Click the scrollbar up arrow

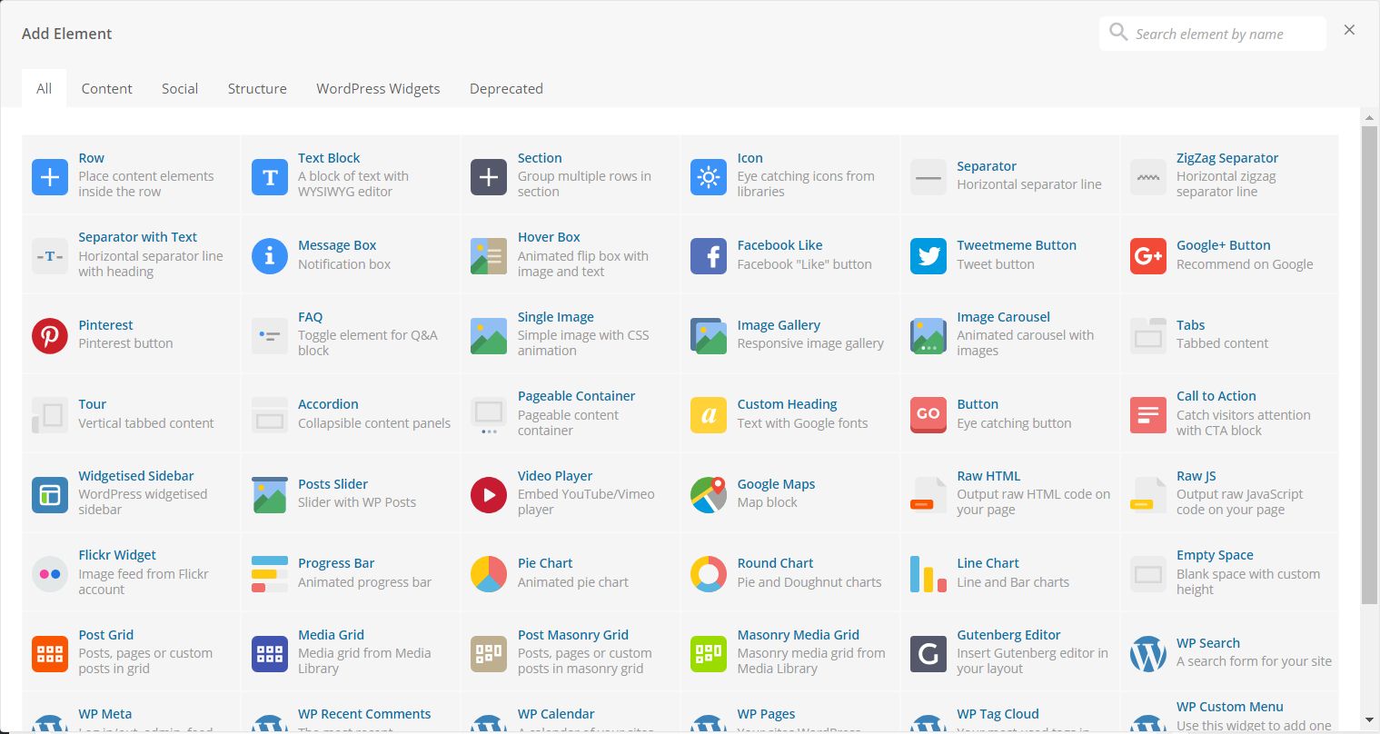pyautogui.click(x=1369, y=117)
